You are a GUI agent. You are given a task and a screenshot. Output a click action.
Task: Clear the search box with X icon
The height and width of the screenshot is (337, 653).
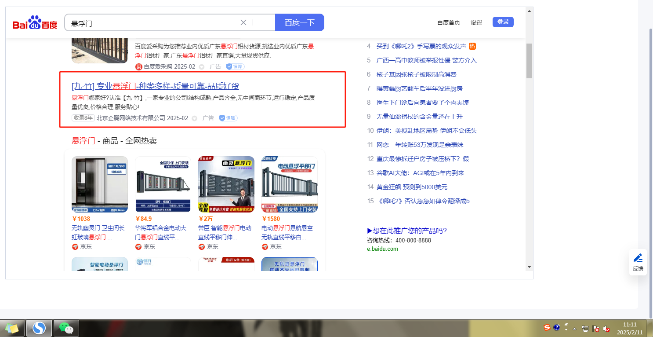point(243,22)
